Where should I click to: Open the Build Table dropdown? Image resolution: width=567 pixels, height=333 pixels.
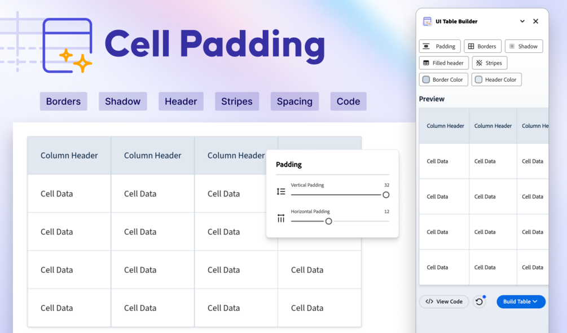[521, 301]
